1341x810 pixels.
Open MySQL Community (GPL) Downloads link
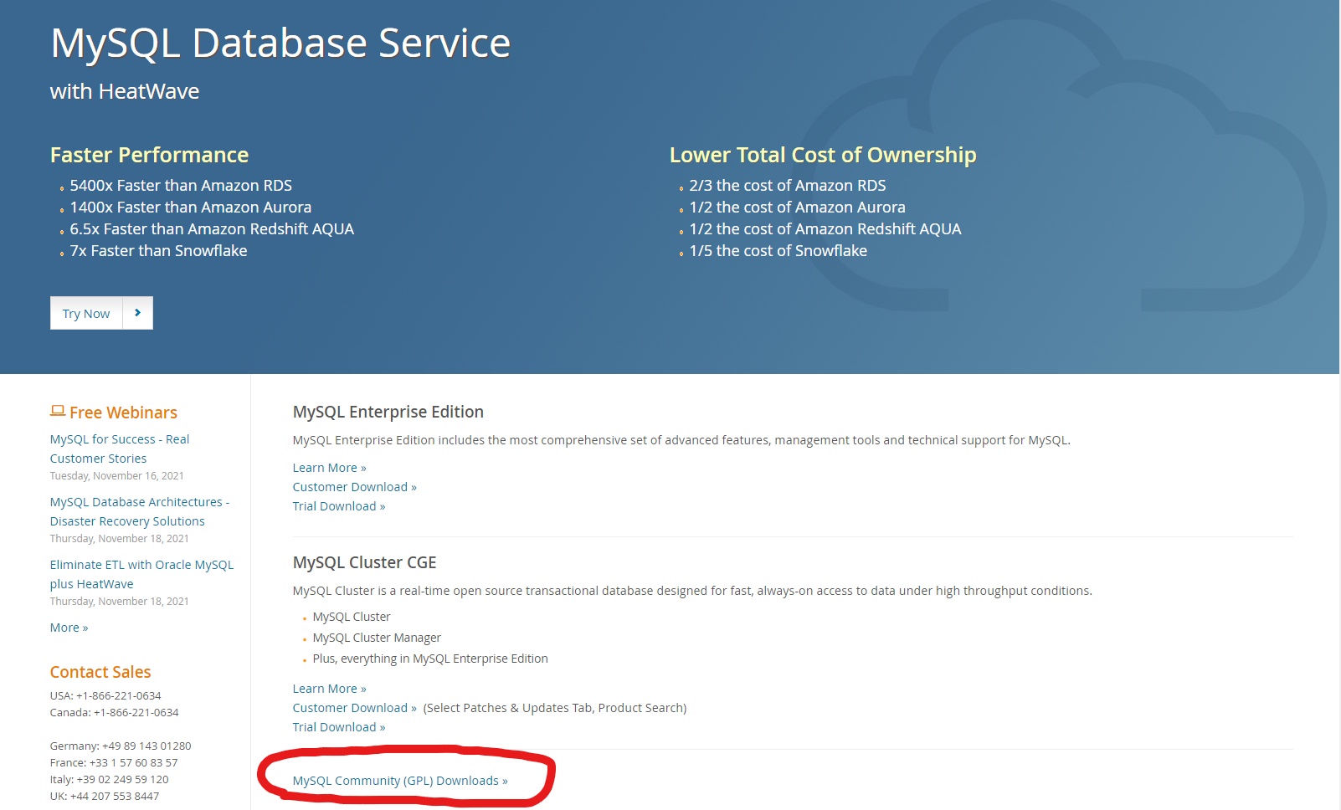(x=400, y=781)
